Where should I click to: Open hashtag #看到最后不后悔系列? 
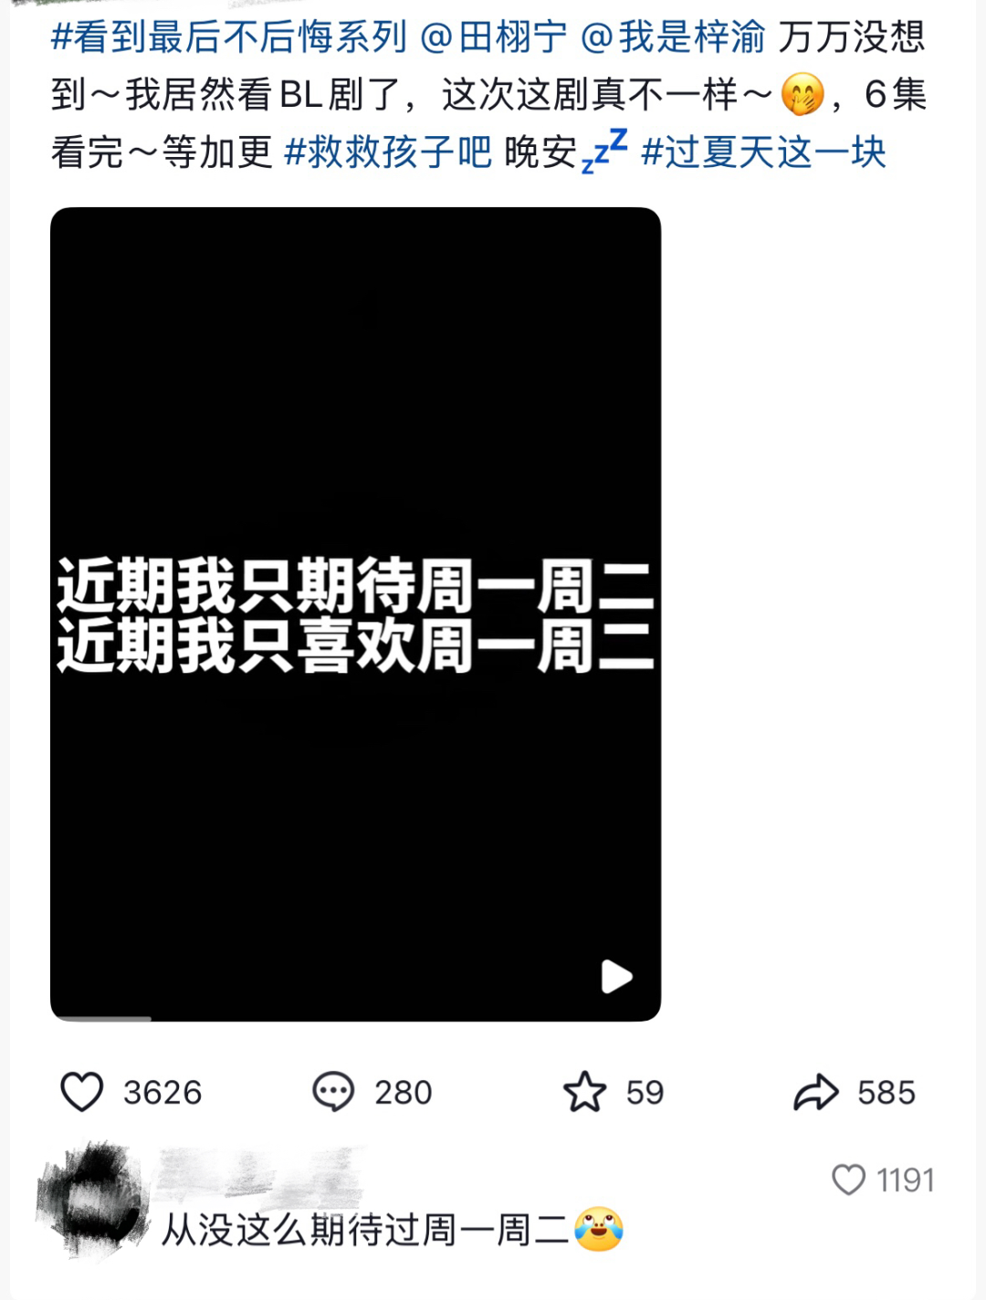[x=228, y=37]
